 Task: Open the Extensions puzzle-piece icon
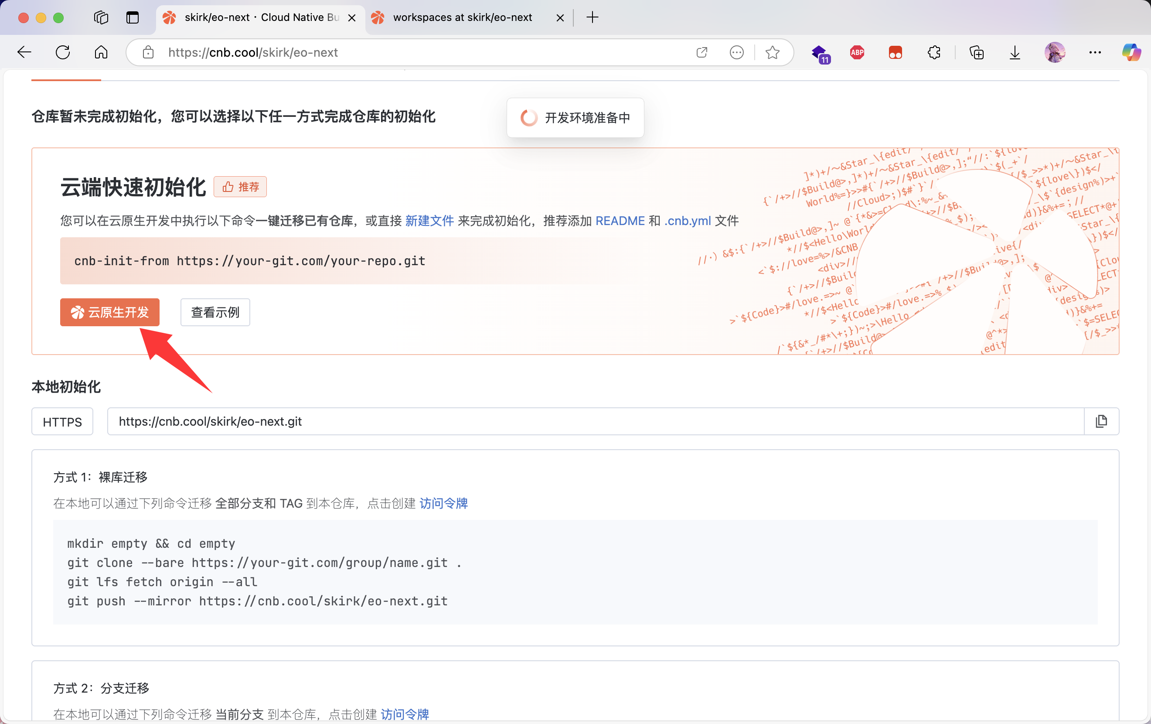click(934, 53)
